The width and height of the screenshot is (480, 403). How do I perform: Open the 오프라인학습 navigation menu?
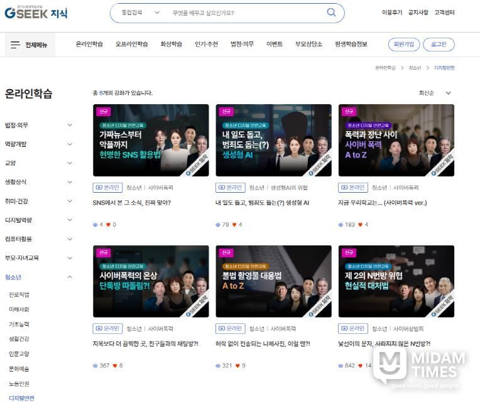tap(131, 44)
